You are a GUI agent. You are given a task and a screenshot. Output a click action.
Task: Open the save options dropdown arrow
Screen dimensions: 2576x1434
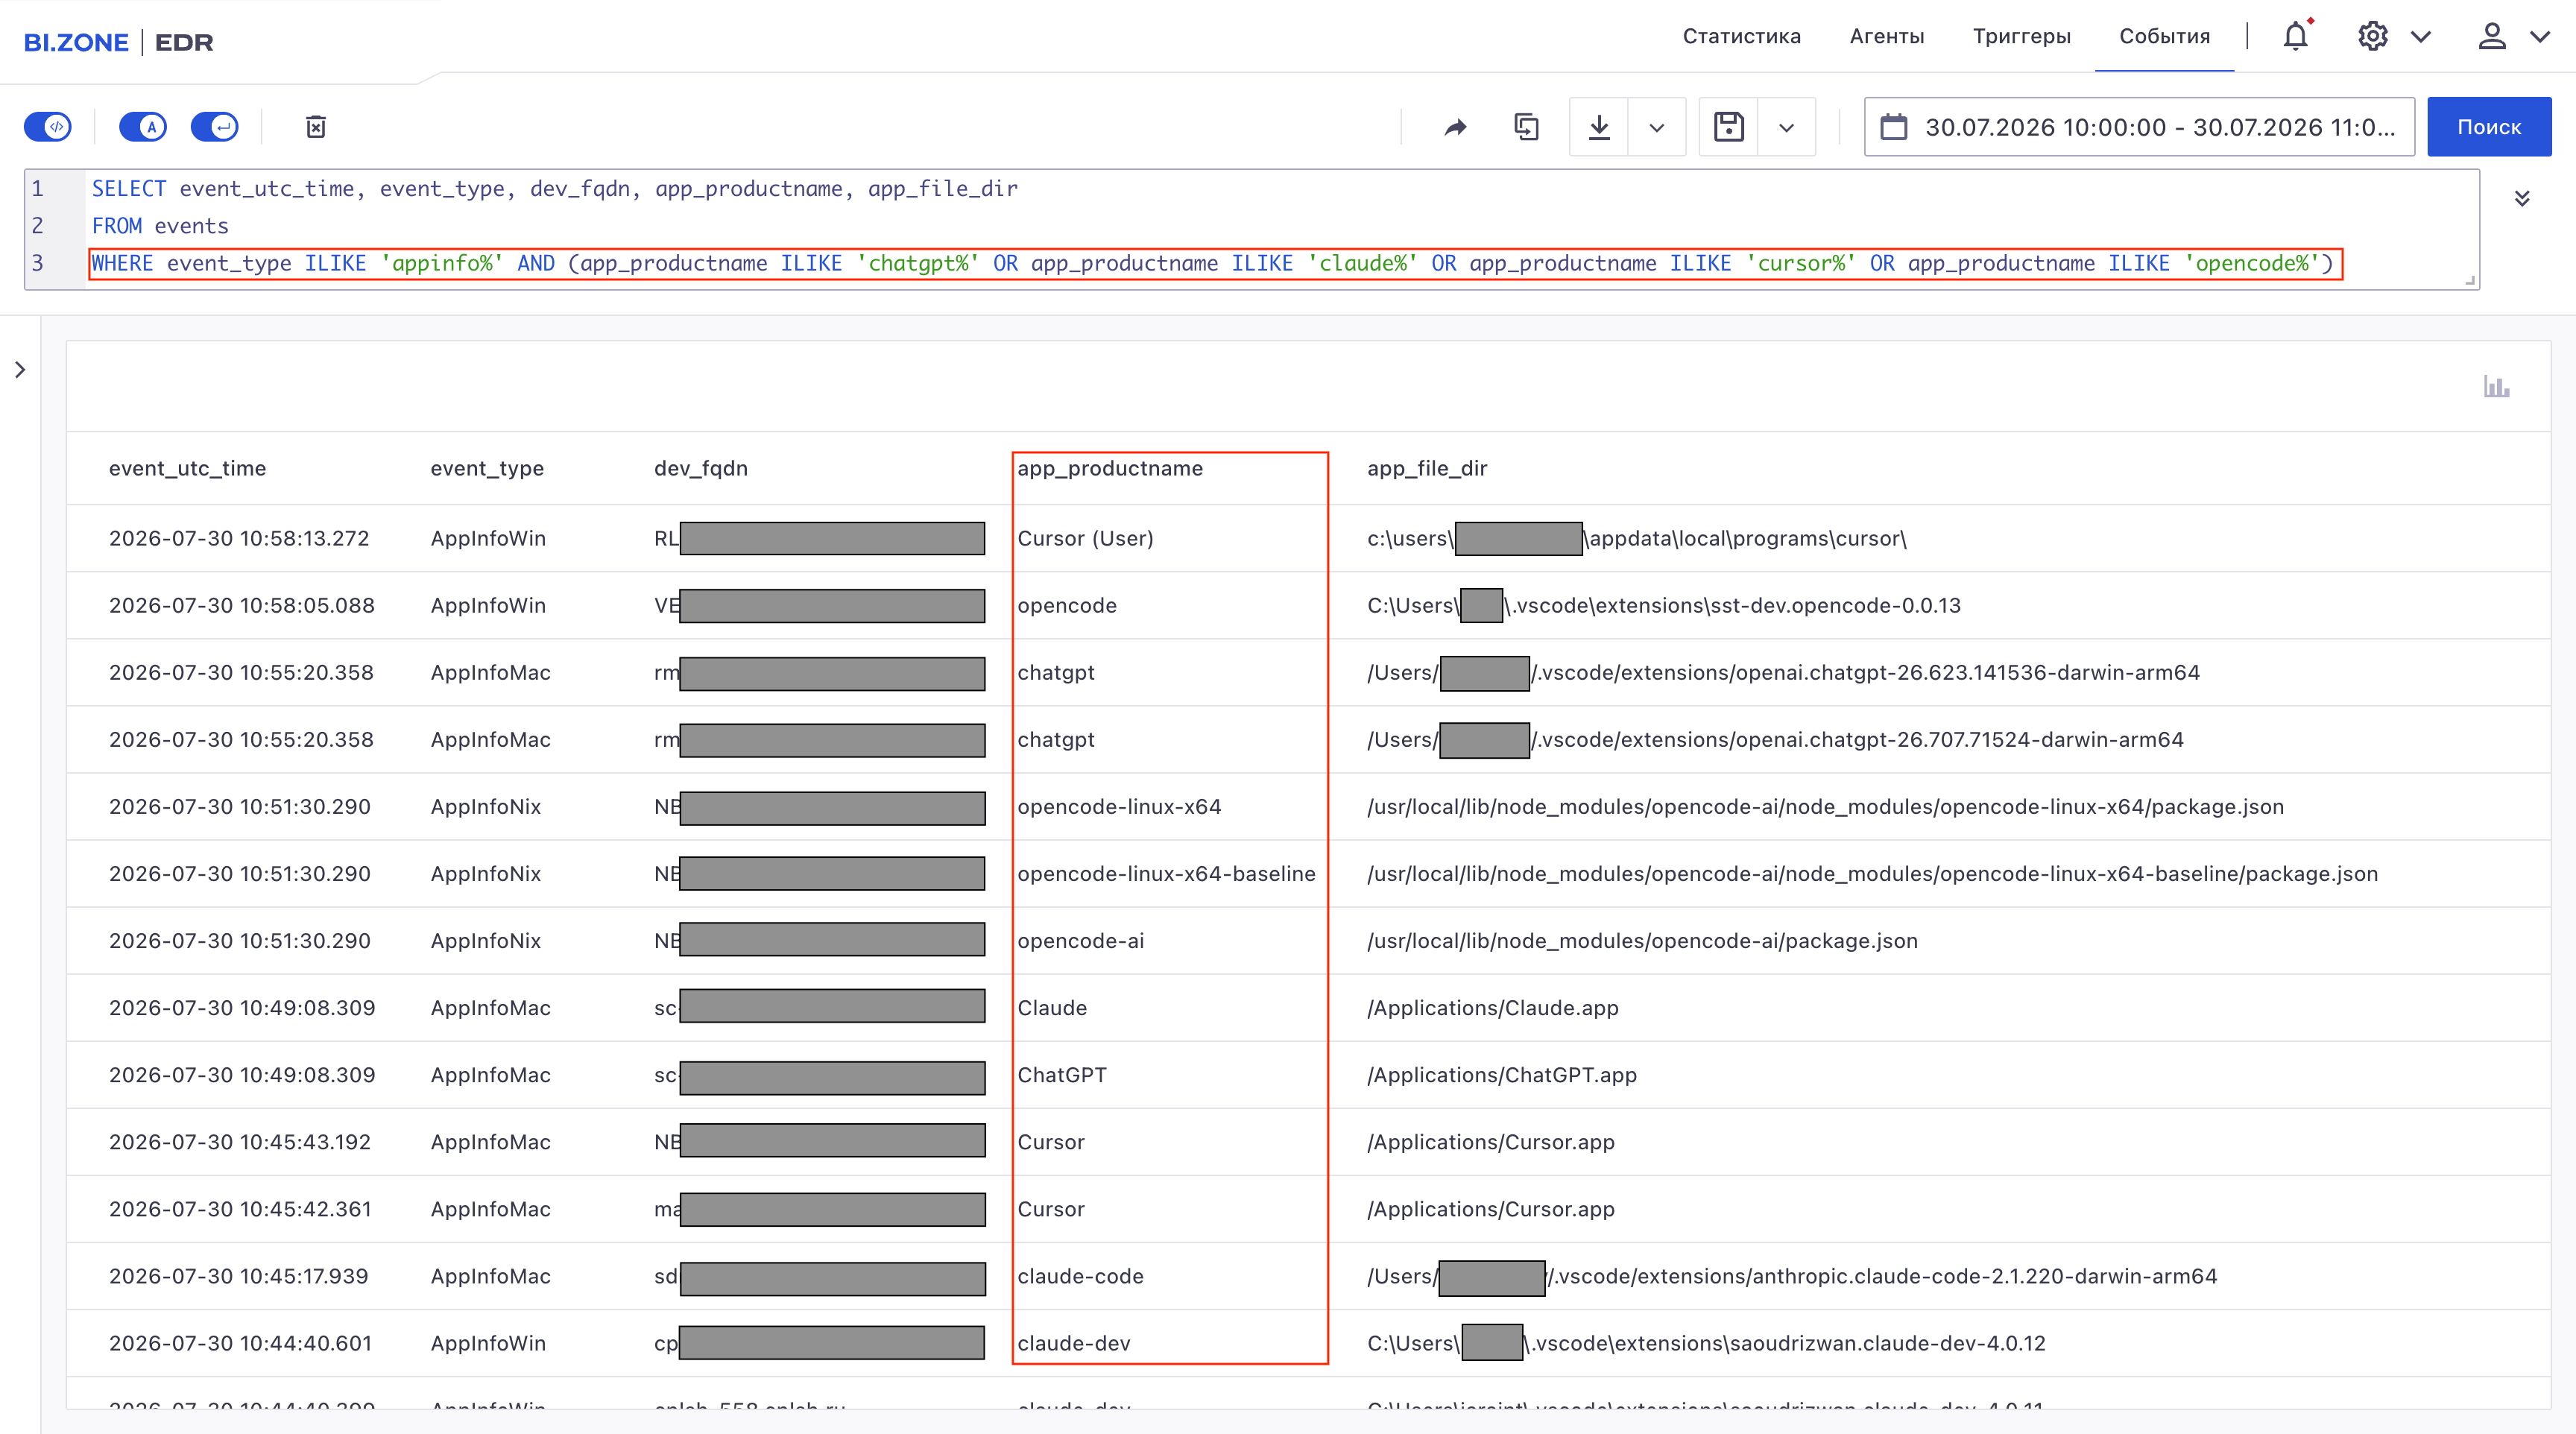pyautogui.click(x=1787, y=127)
